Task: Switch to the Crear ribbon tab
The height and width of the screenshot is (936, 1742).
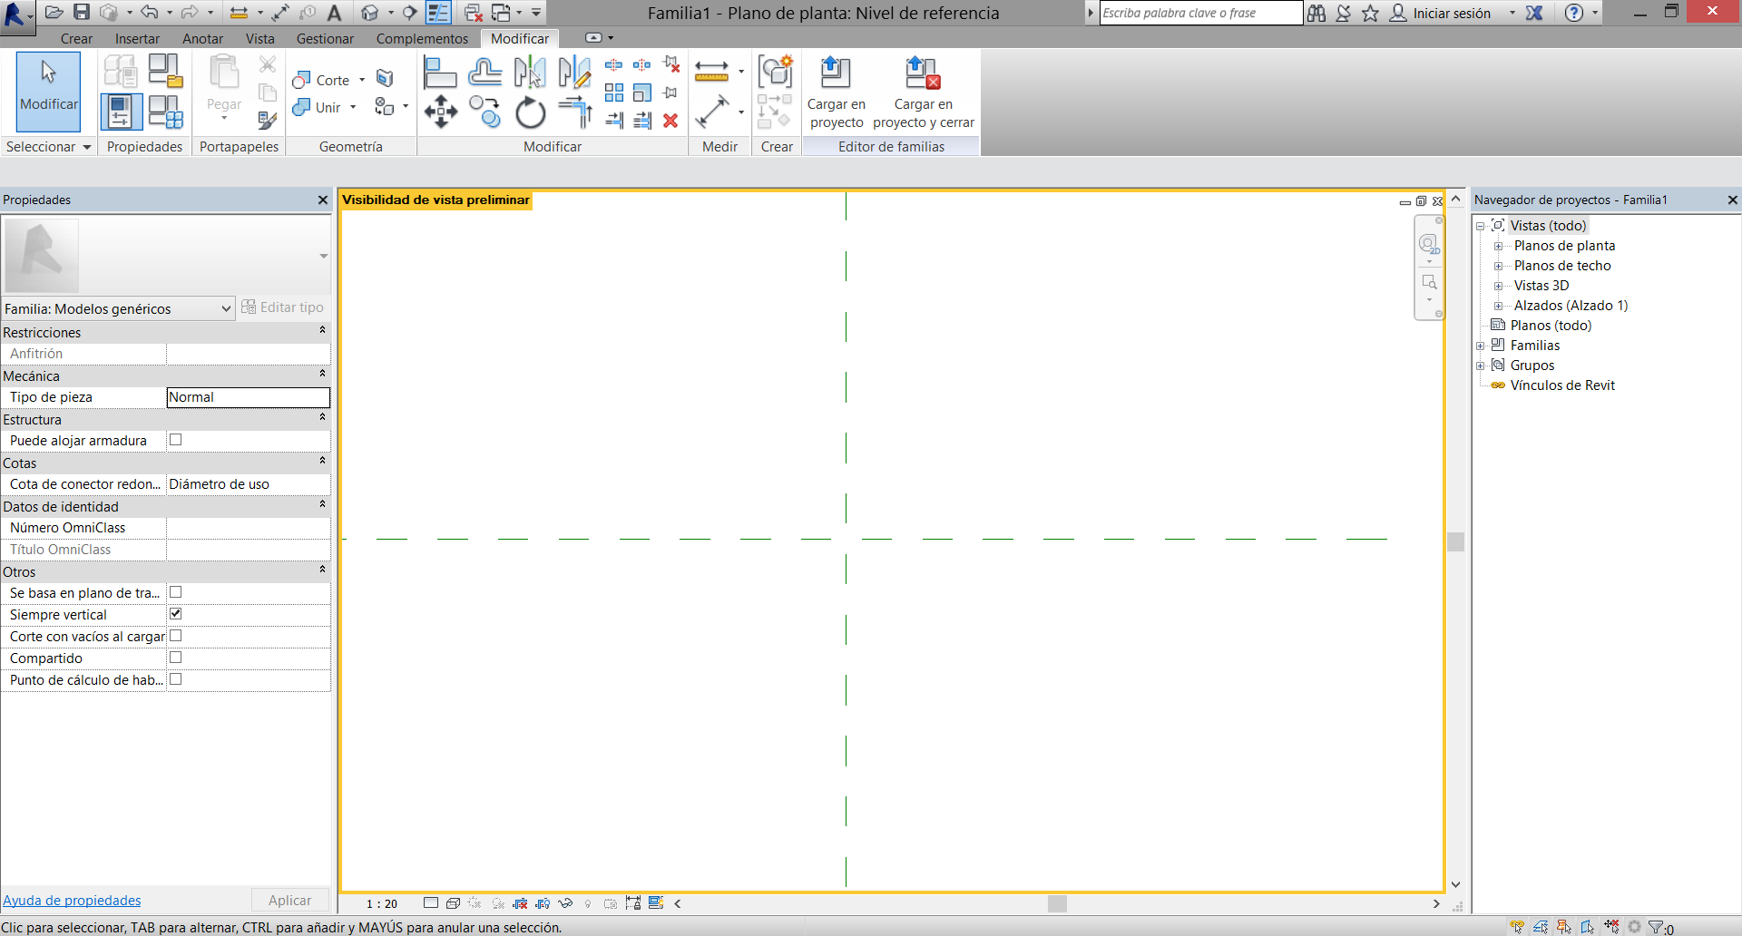Action: [x=76, y=38]
